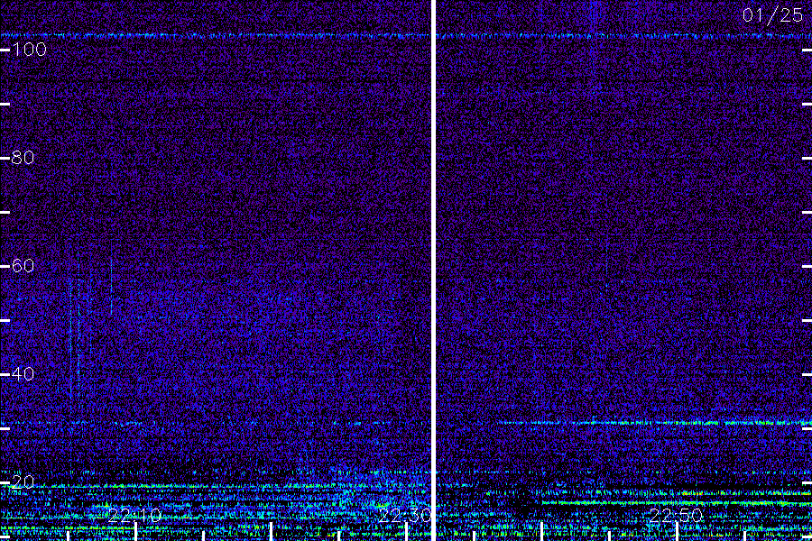The height and width of the screenshot is (541, 812).
Task: Click the 80 frequency axis label
Action: click(x=23, y=158)
